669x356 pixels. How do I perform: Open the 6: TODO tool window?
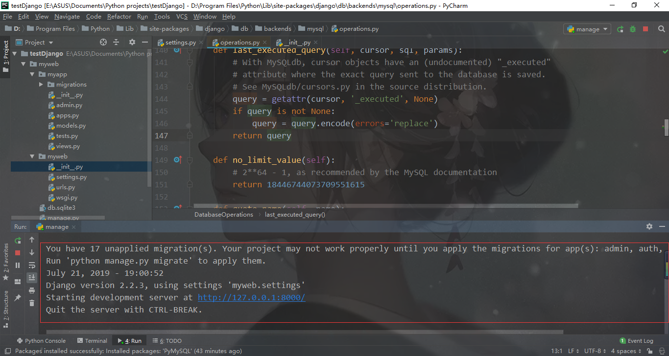pyautogui.click(x=166, y=341)
